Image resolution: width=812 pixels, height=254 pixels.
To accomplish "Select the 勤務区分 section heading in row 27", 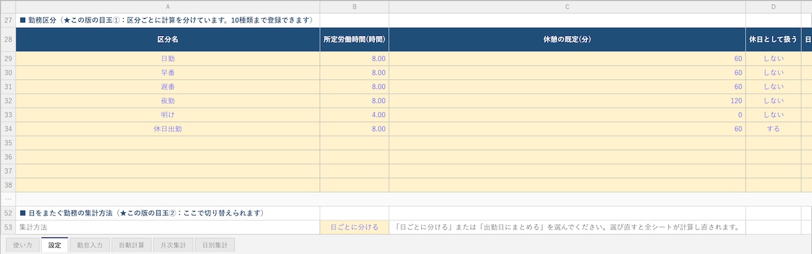I will [x=168, y=20].
